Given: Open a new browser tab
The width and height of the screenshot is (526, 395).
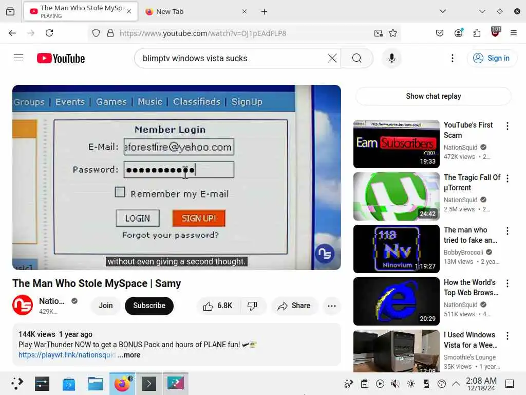Looking at the screenshot, I should click(x=265, y=12).
